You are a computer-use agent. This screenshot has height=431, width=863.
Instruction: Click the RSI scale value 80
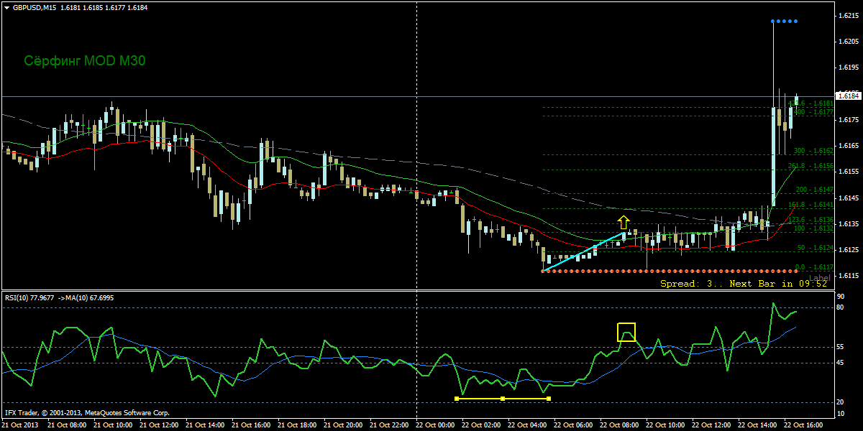(841, 307)
